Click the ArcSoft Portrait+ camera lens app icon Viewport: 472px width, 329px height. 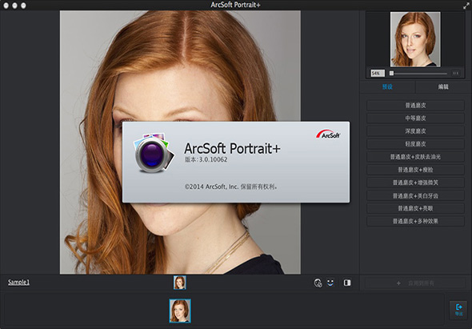click(x=154, y=153)
